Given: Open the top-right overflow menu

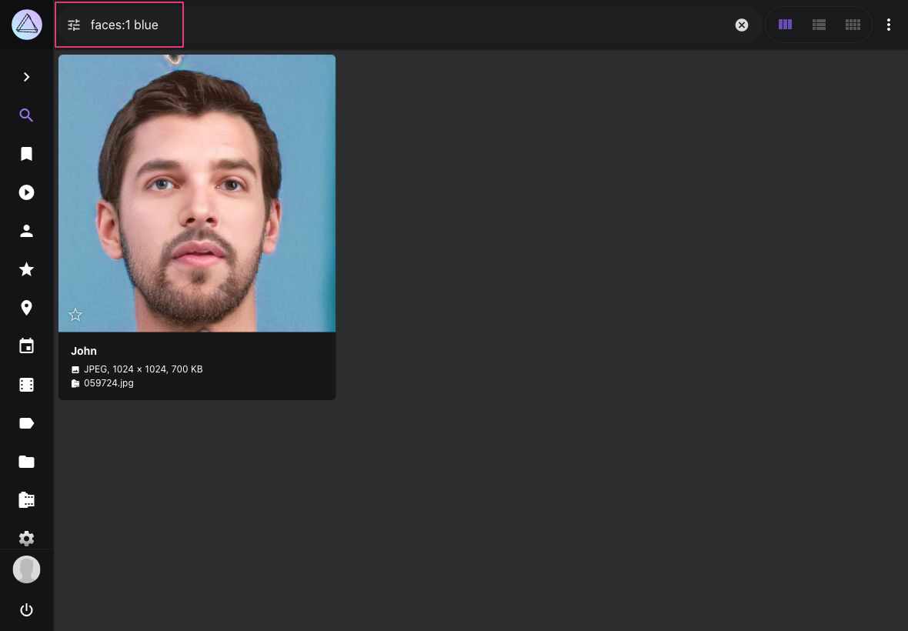Looking at the screenshot, I should click(x=889, y=25).
